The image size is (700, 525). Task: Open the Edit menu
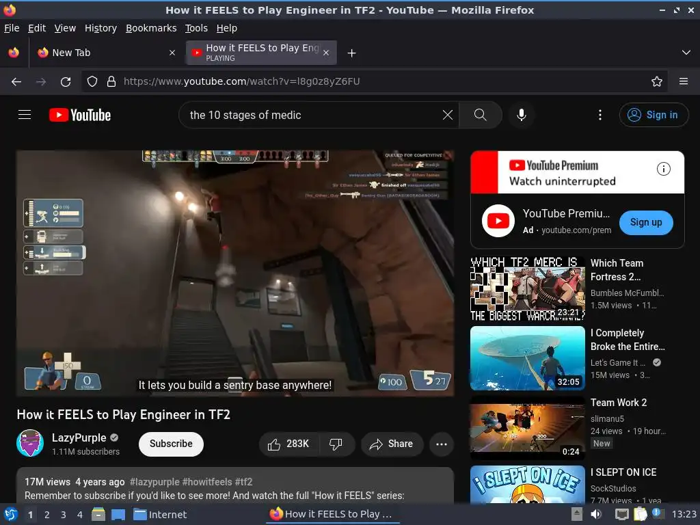point(37,28)
